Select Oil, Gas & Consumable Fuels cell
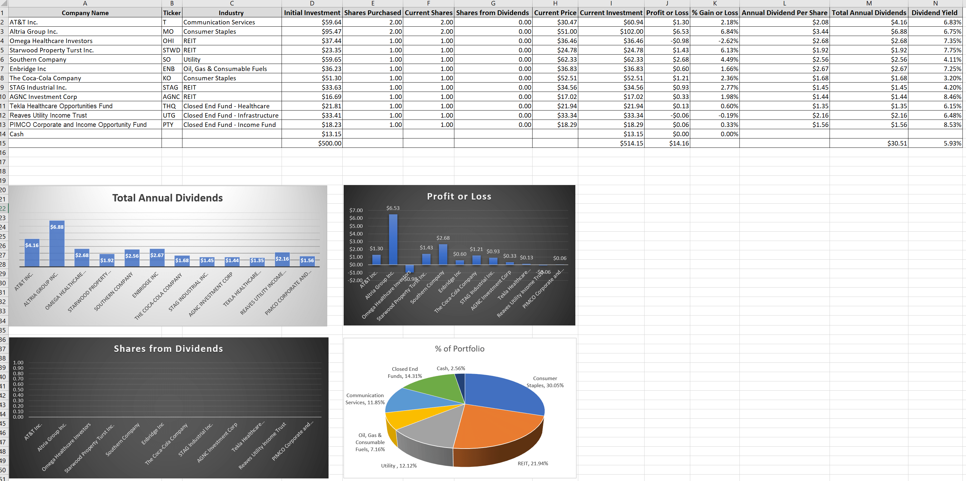 click(232, 69)
